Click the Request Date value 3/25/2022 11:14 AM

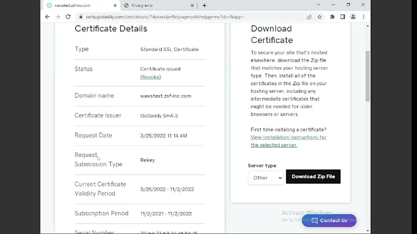[164, 136]
